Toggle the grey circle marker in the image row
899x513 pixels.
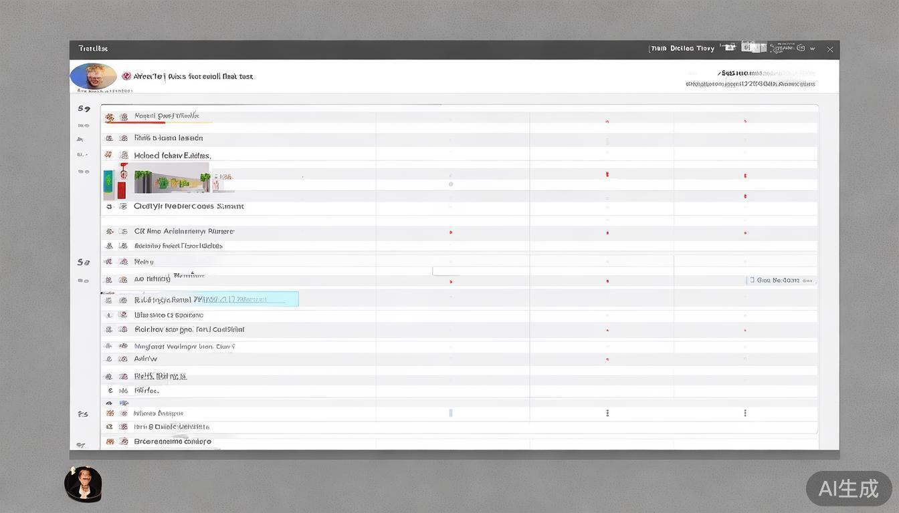point(451,184)
